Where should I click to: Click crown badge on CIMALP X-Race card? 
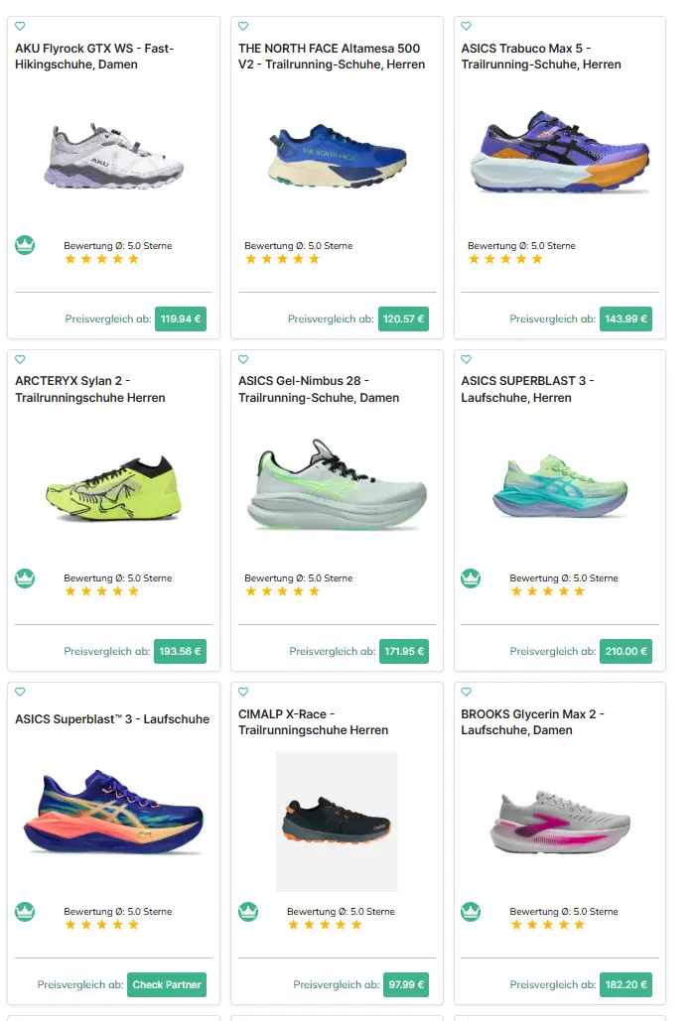tap(248, 912)
